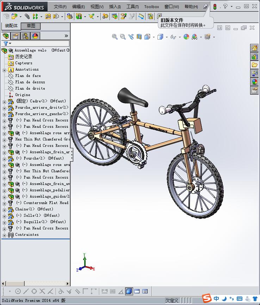Click the Interference Detection icon
The height and width of the screenshot is (305, 260).
(x=141, y=16)
